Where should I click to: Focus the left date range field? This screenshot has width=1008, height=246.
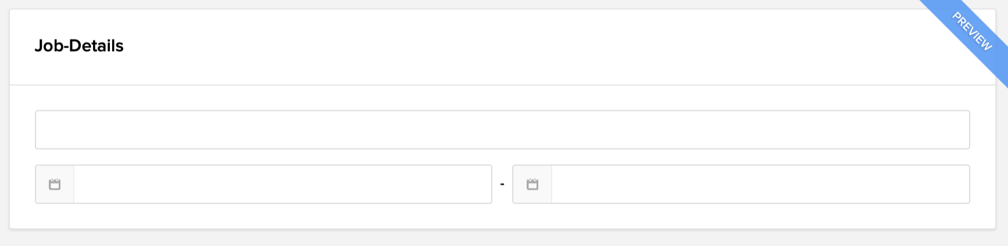pos(283,184)
